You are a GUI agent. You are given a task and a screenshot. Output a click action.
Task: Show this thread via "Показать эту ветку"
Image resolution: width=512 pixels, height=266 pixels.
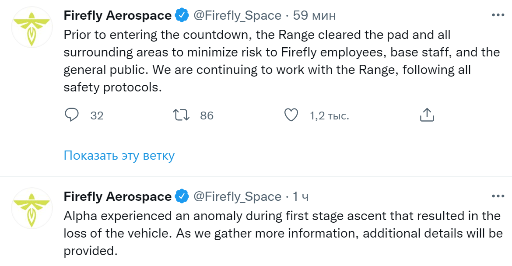[119, 155]
